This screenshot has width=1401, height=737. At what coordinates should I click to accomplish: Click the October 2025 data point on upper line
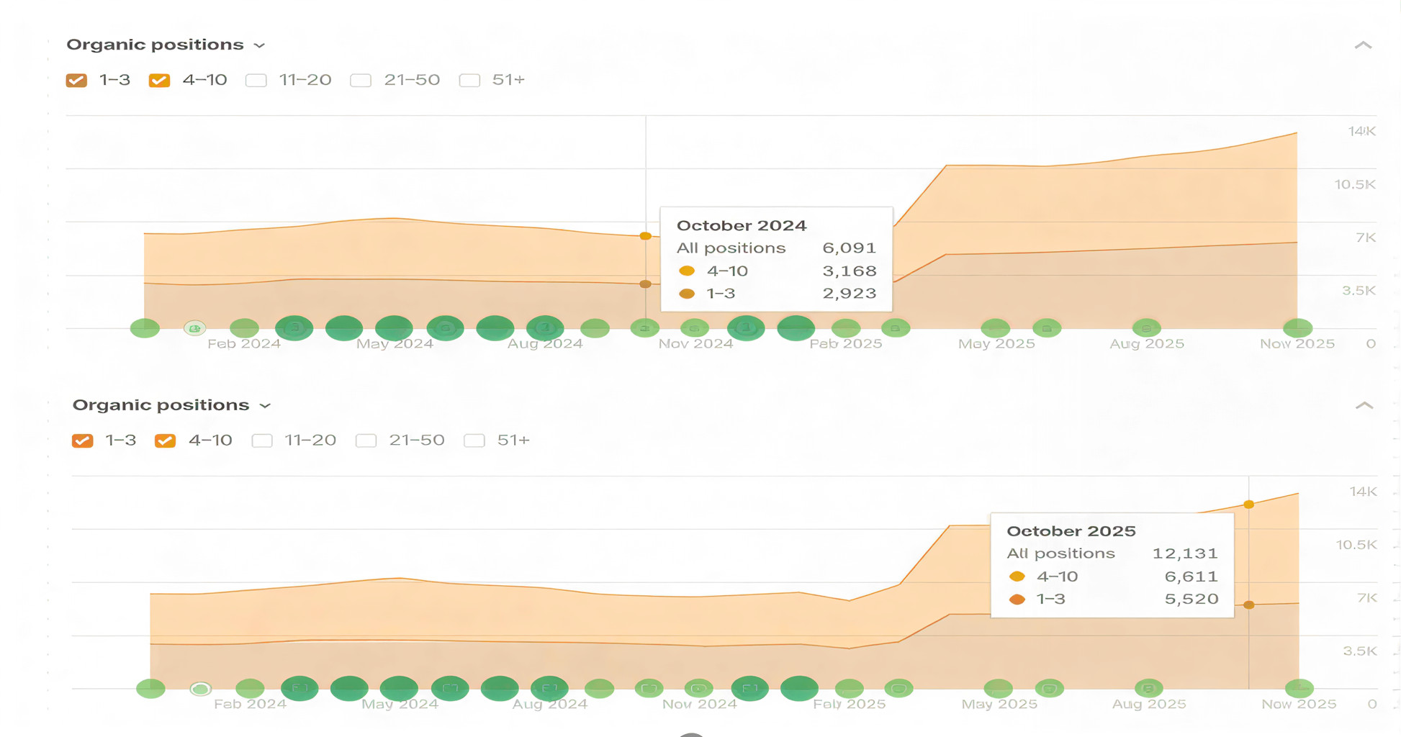[x=1248, y=505]
